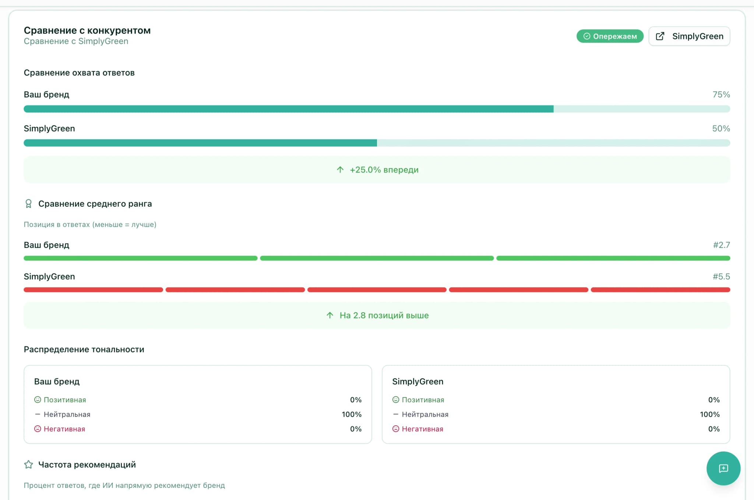Image resolution: width=754 pixels, height=500 pixels.
Task: Click the up arrow in 2.8 positions banner
Action: pos(330,315)
